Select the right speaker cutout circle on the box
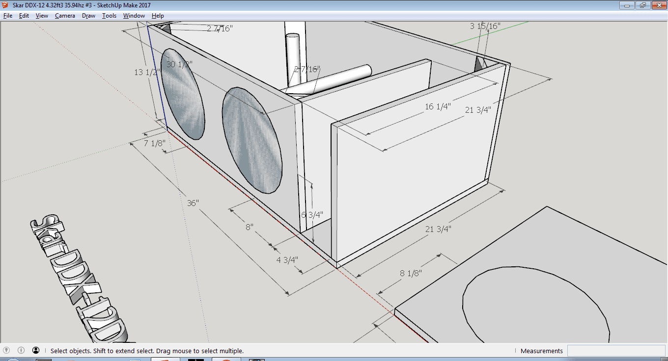This screenshot has width=668, height=361. pyautogui.click(x=252, y=141)
